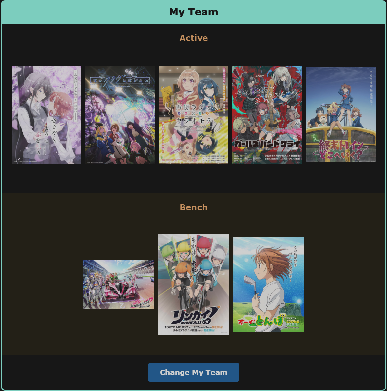Select the Active section heading
The height and width of the screenshot is (391, 387).
[193, 38]
